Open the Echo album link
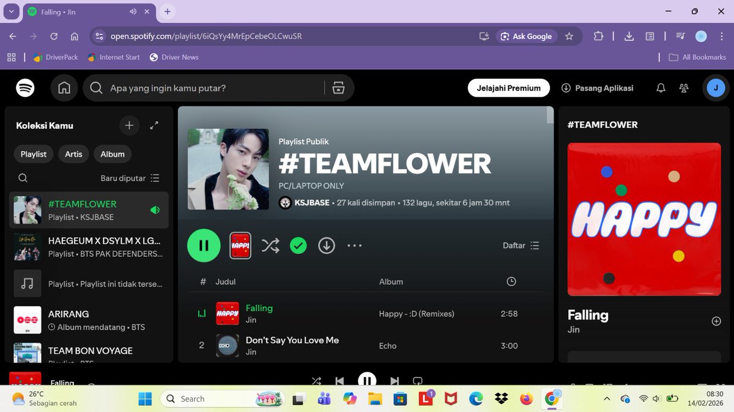 coord(388,345)
